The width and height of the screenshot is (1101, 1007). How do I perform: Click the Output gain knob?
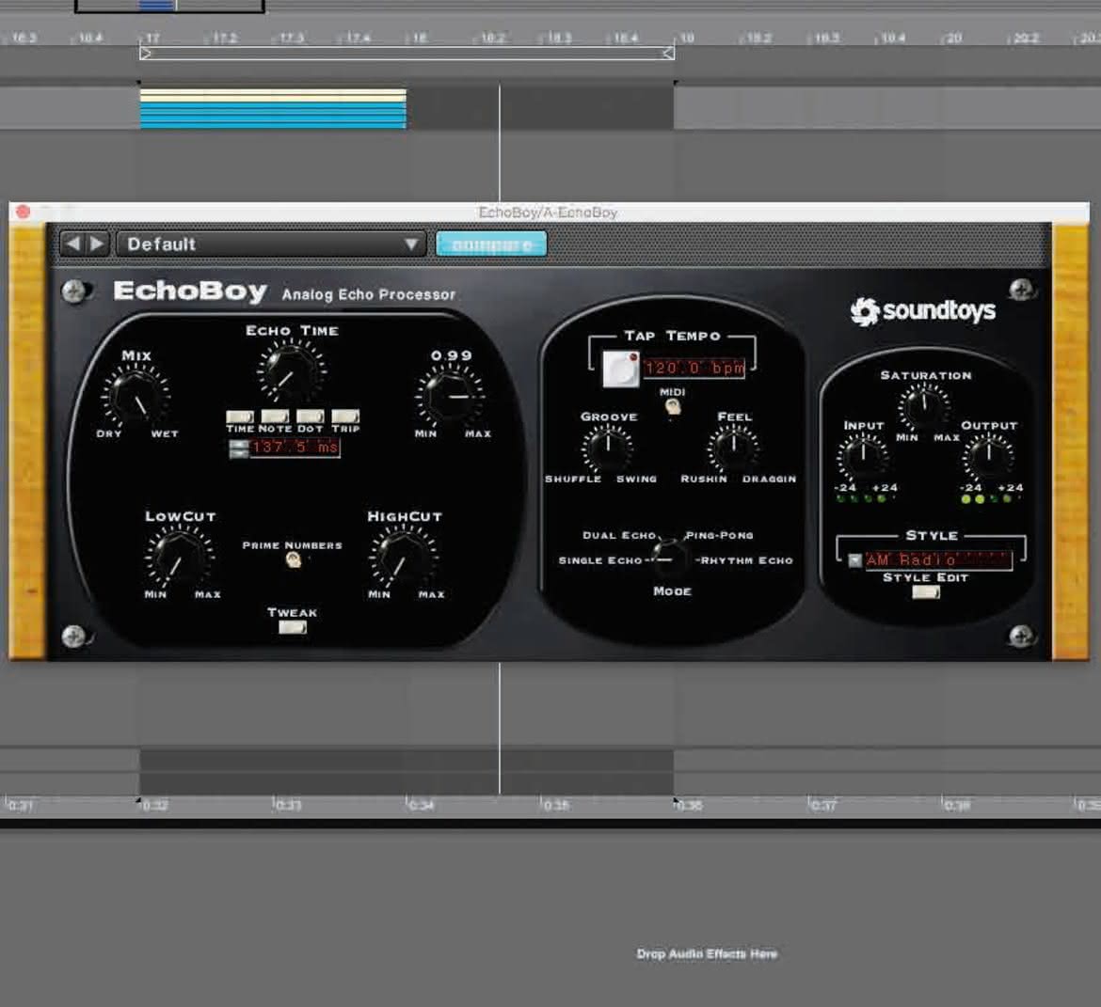(988, 457)
